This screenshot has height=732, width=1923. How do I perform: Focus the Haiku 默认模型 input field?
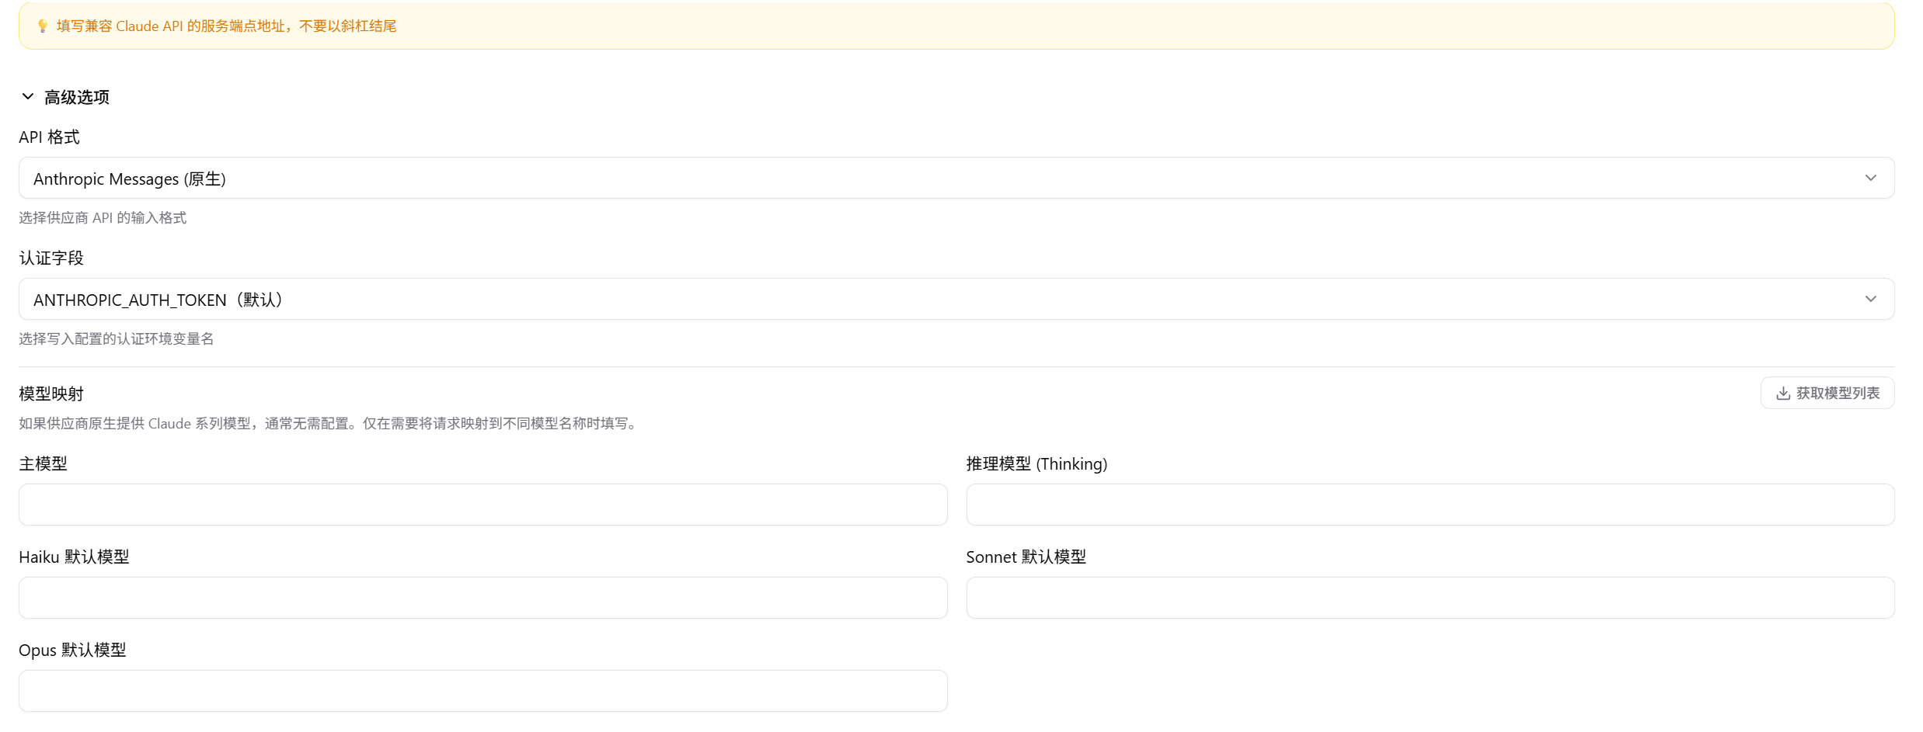click(x=483, y=598)
